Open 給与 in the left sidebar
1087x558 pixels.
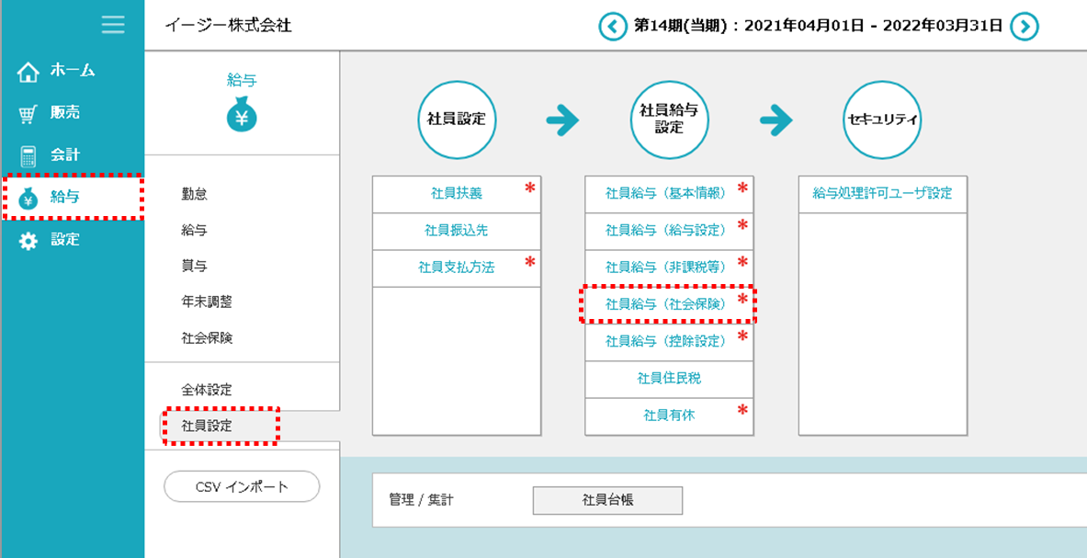click(x=64, y=197)
